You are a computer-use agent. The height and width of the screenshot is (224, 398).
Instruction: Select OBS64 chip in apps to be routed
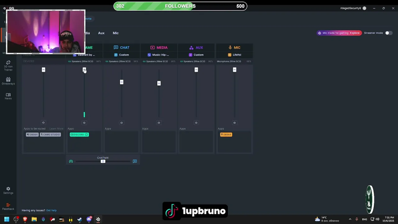click(x=32, y=134)
